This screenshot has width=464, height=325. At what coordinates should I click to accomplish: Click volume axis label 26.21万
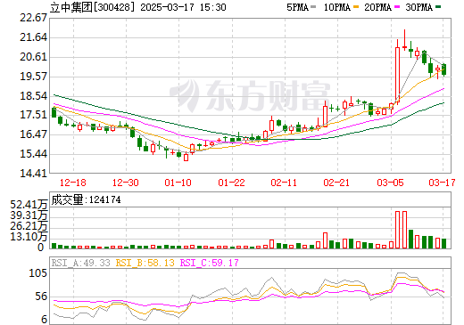pos(29,226)
